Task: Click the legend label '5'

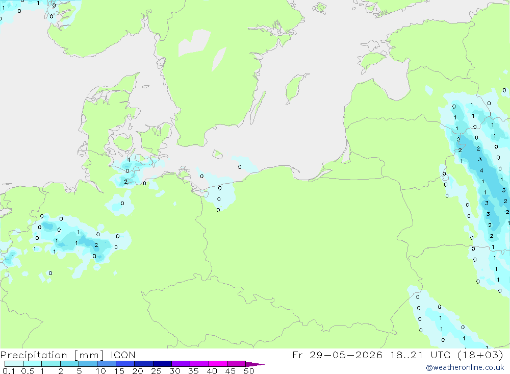Action: pos(79,371)
